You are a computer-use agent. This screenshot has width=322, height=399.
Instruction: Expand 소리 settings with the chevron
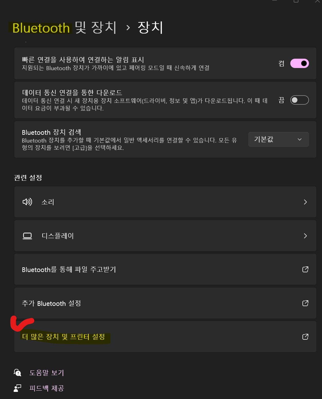tap(305, 202)
